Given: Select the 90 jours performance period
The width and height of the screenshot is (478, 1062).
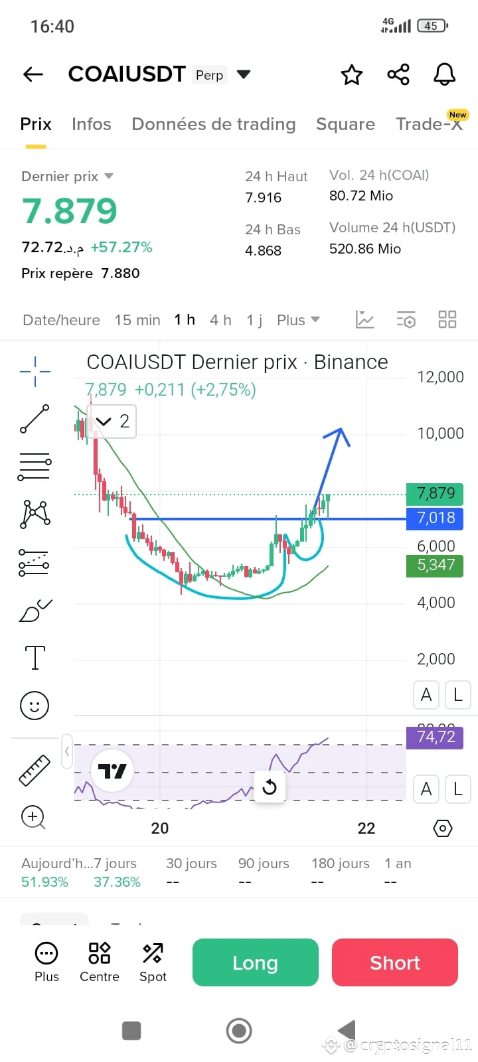Looking at the screenshot, I should 264,872.
